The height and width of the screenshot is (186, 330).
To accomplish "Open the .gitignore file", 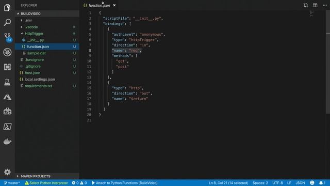I will (x=47, y=66).
